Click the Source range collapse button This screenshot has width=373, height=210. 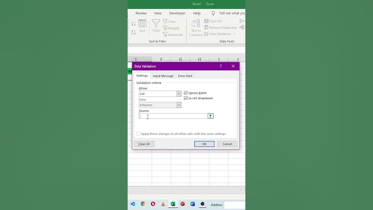[x=210, y=116]
